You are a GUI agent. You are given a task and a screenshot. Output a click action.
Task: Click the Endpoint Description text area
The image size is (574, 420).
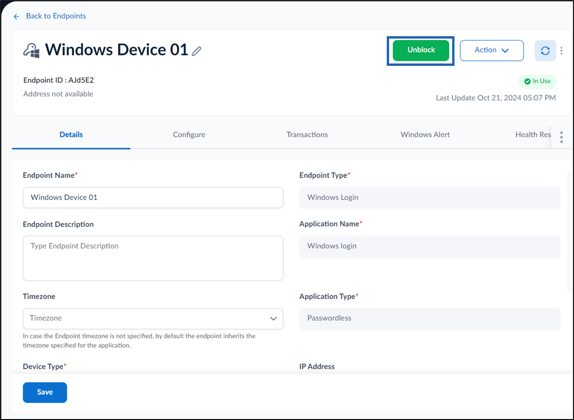pyautogui.click(x=153, y=258)
